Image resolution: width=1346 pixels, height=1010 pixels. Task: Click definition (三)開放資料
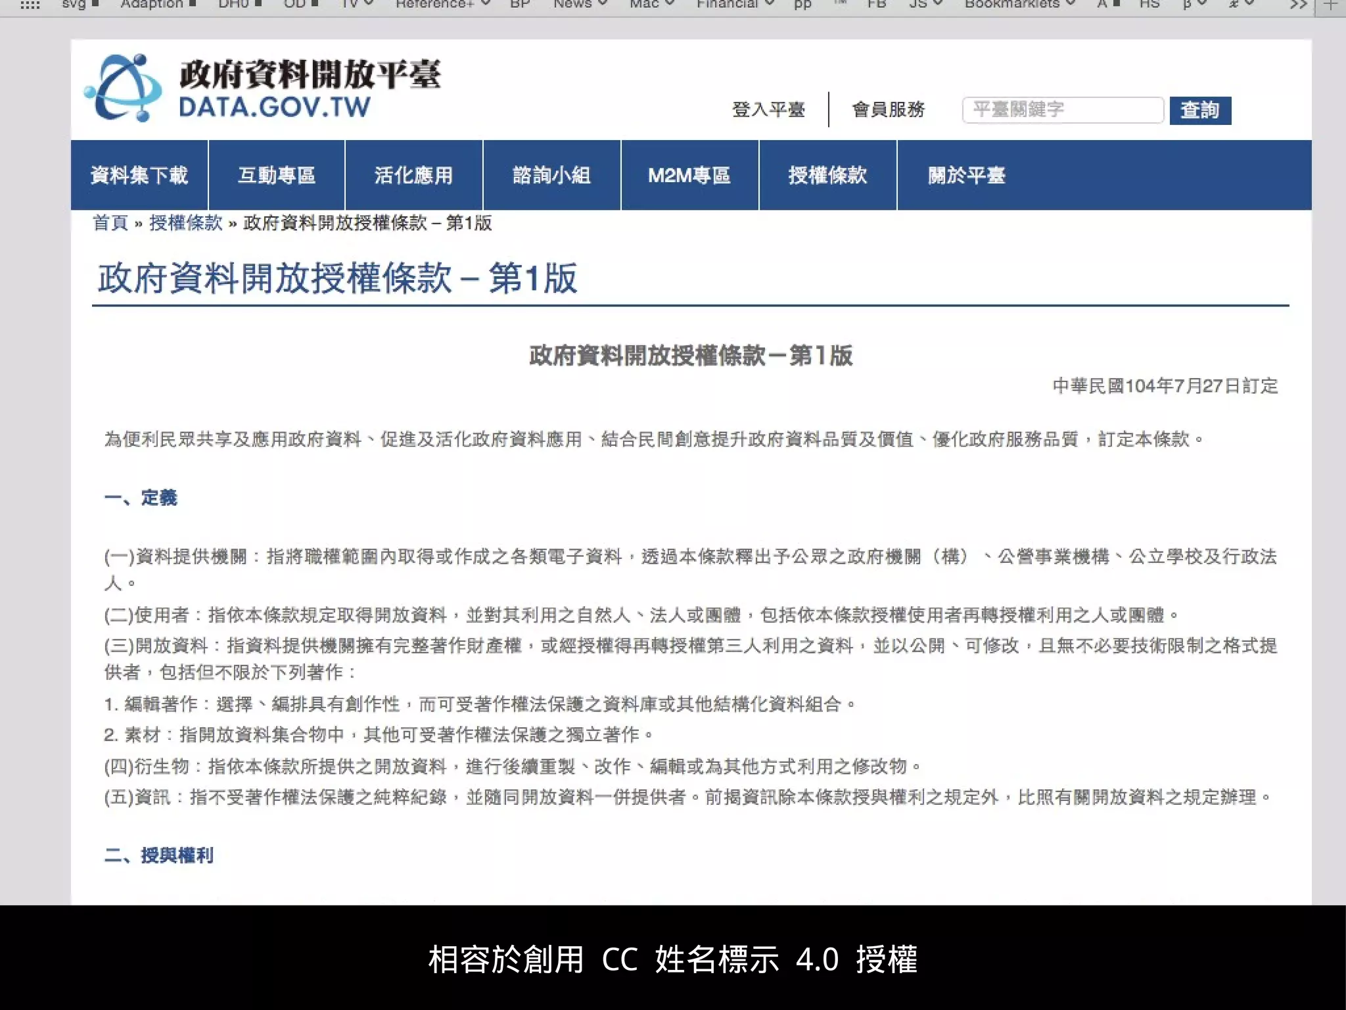(x=690, y=658)
